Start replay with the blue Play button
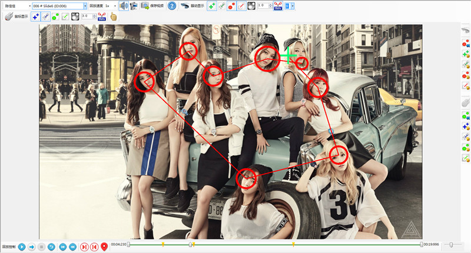This screenshot has height=253, width=471. pyautogui.click(x=22, y=247)
